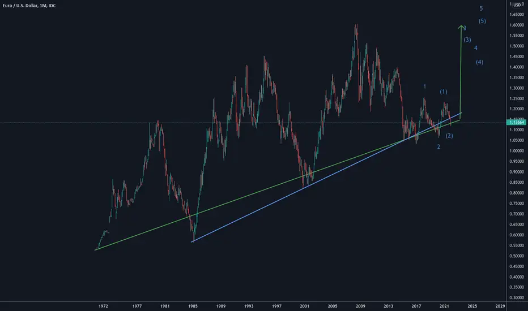Click the 1981 label on time axis
This screenshot has height=311, width=528.
pos(165,306)
